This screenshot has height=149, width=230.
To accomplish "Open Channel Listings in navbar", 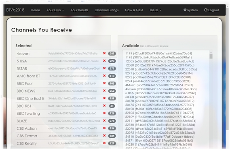I will click(106, 10).
